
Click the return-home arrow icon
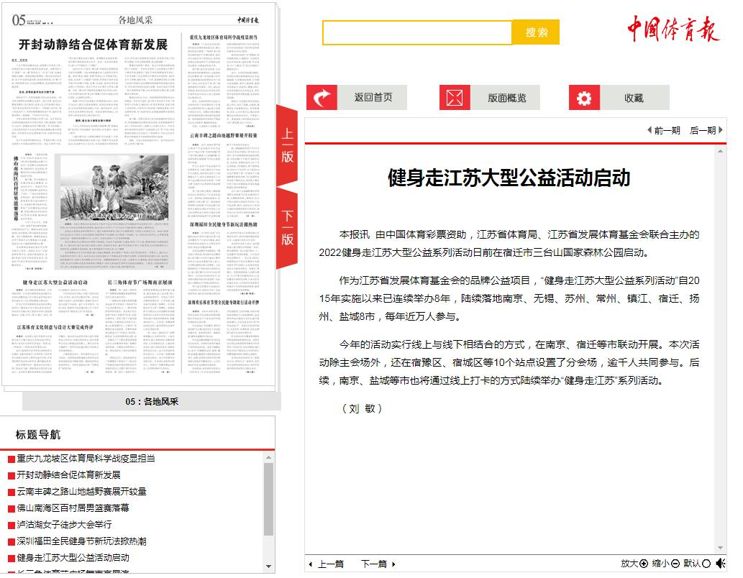322,98
